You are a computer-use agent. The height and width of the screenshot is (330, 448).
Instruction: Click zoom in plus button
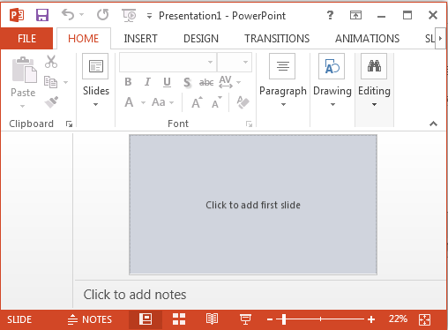pyautogui.click(x=371, y=319)
